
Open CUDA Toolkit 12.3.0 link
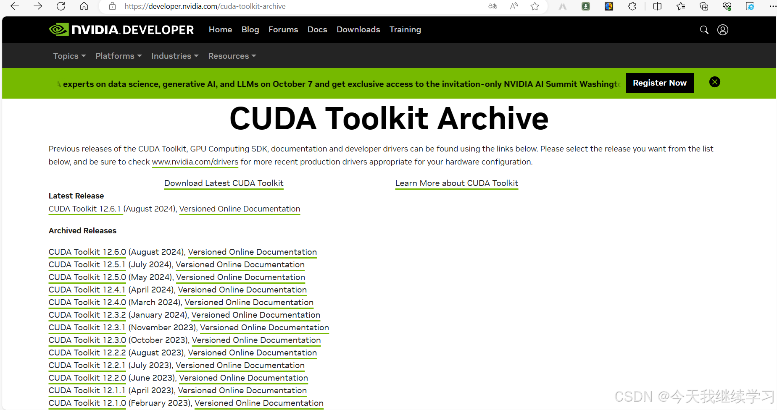(x=87, y=340)
